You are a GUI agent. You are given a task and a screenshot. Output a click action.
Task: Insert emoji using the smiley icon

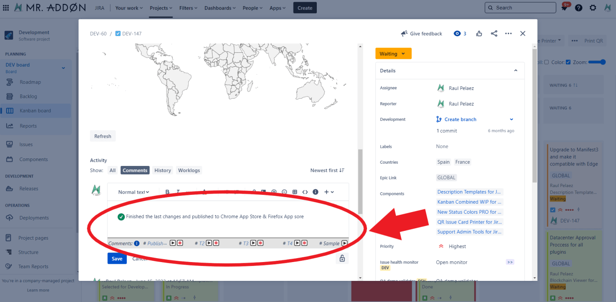pos(284,192)
